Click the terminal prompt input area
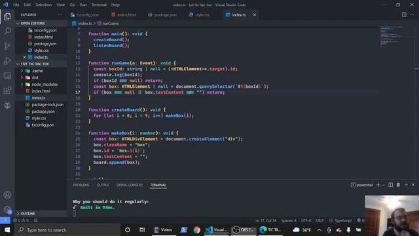The width and height of the screenshot is (419, 236). [74, 213]
